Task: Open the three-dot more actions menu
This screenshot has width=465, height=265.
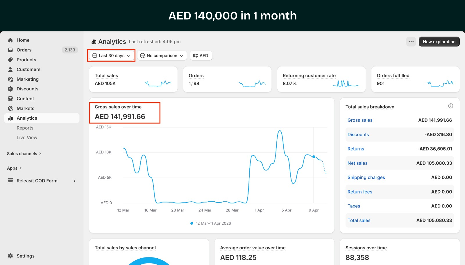Action: 411,42
